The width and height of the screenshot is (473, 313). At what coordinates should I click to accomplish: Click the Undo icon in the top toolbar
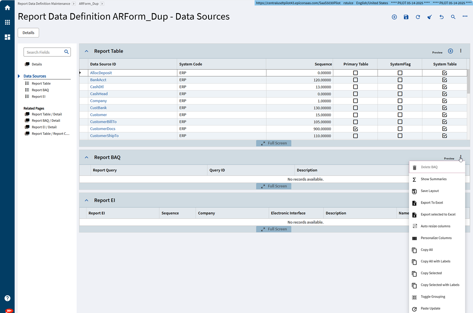[441, 17]
